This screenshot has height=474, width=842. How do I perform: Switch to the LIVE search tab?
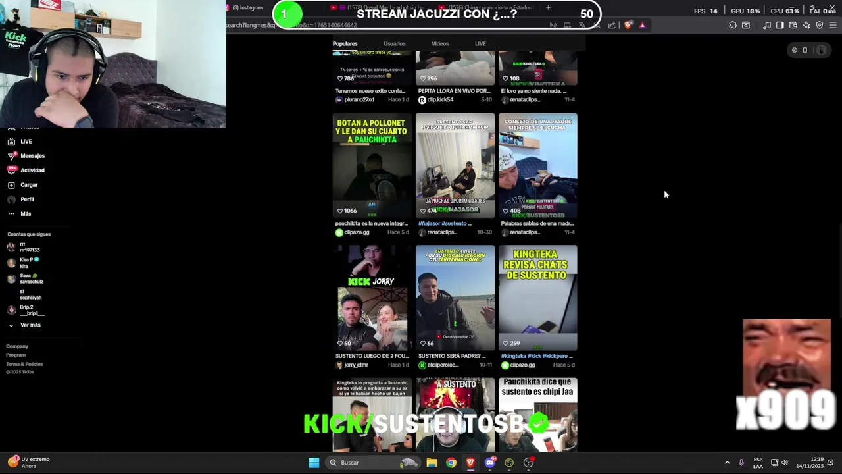(x=480, y=44)
